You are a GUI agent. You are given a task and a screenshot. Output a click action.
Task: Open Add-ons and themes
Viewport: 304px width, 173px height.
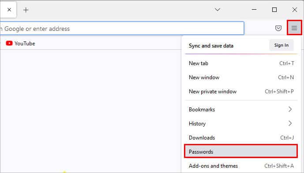click(x=241, y=166)
